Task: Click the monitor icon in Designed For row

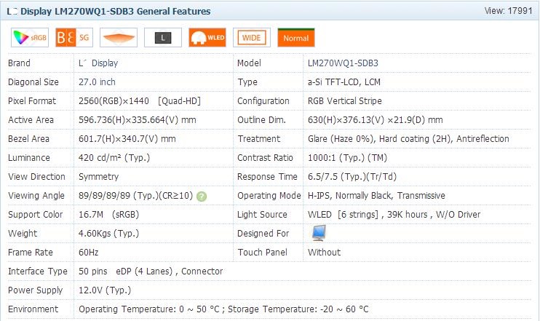Action: (x=319, y=233)
